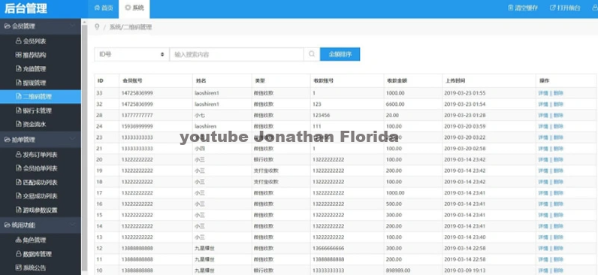
Task: Click 银行收款 type in row 20
Action: [264, 159]
